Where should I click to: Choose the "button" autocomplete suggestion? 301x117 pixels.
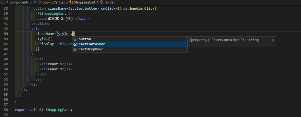tap(85, 39)
